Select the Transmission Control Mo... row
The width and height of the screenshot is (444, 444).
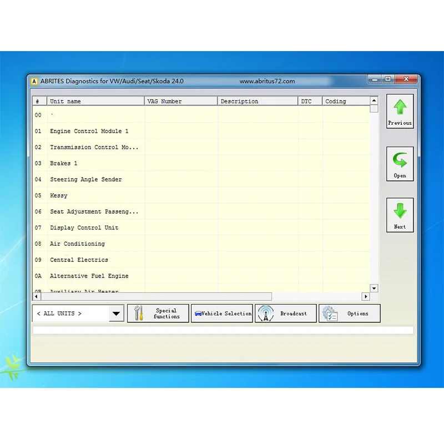click(x=201, y=147)
